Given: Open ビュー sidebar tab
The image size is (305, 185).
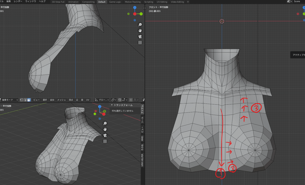Looking at the screenshot, I should (x=142, y=129).
